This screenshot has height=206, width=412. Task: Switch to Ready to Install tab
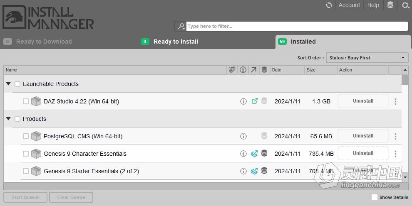click(x=175, y=42)
